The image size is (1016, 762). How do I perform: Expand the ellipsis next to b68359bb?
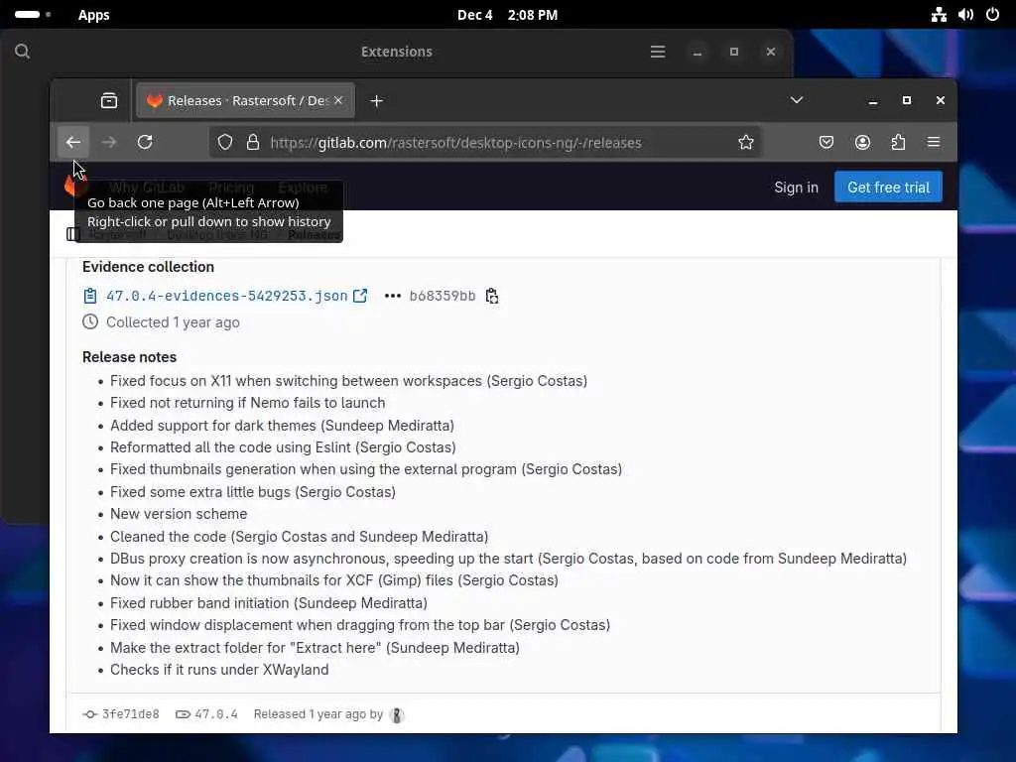pos(392,296)
